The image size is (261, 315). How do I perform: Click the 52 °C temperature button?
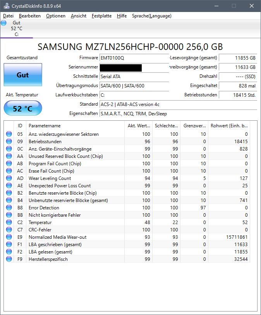(x=23, y=108)
